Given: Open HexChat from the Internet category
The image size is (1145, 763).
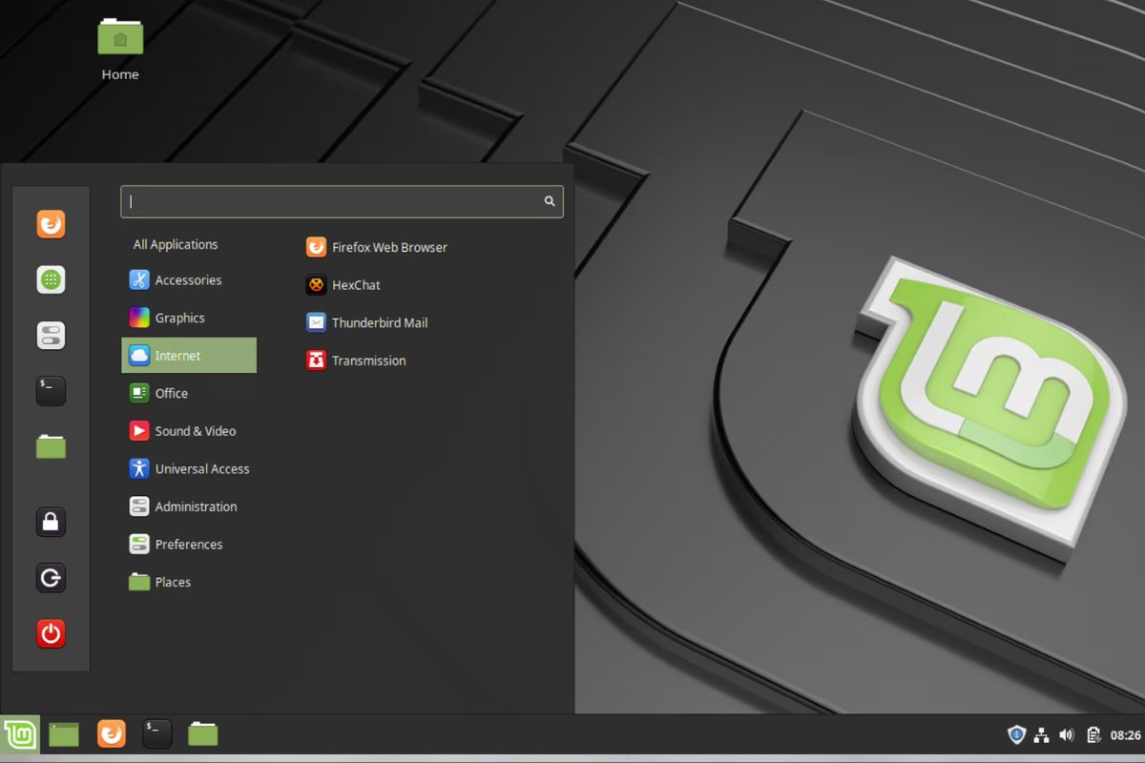Looking at the screenshot, I should (x=355, y=284).
